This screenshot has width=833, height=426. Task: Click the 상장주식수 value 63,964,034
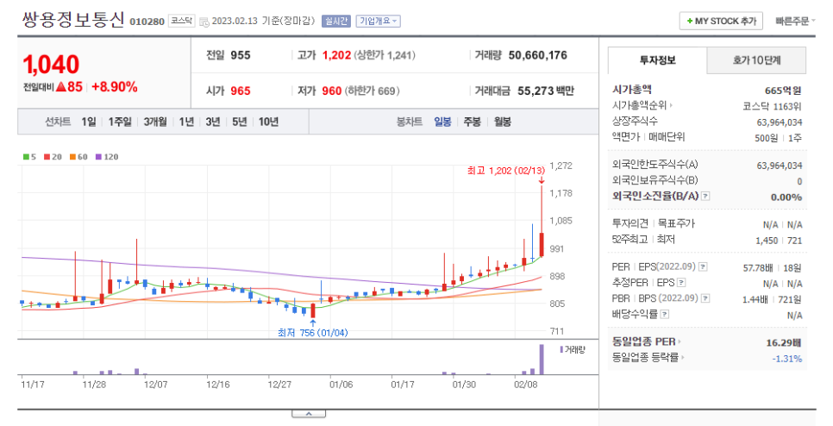tap(780, 122)
